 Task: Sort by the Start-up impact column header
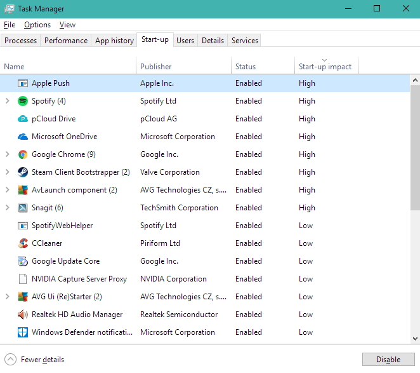click(x=326, y=65)
